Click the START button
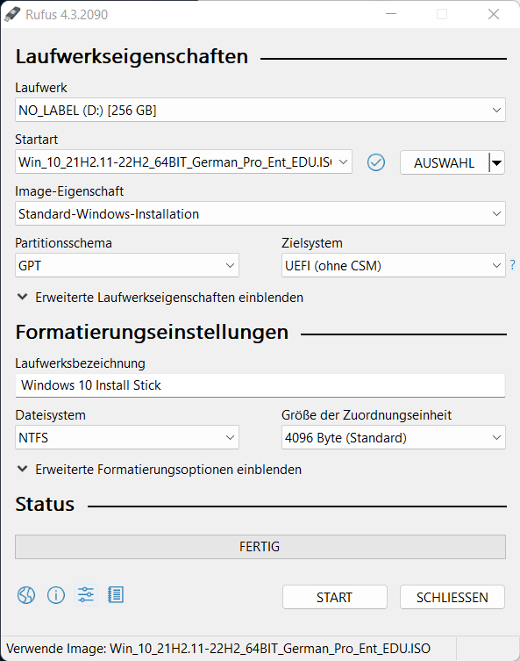The height and width of the screenshot is (661, 520). (335, 597)
